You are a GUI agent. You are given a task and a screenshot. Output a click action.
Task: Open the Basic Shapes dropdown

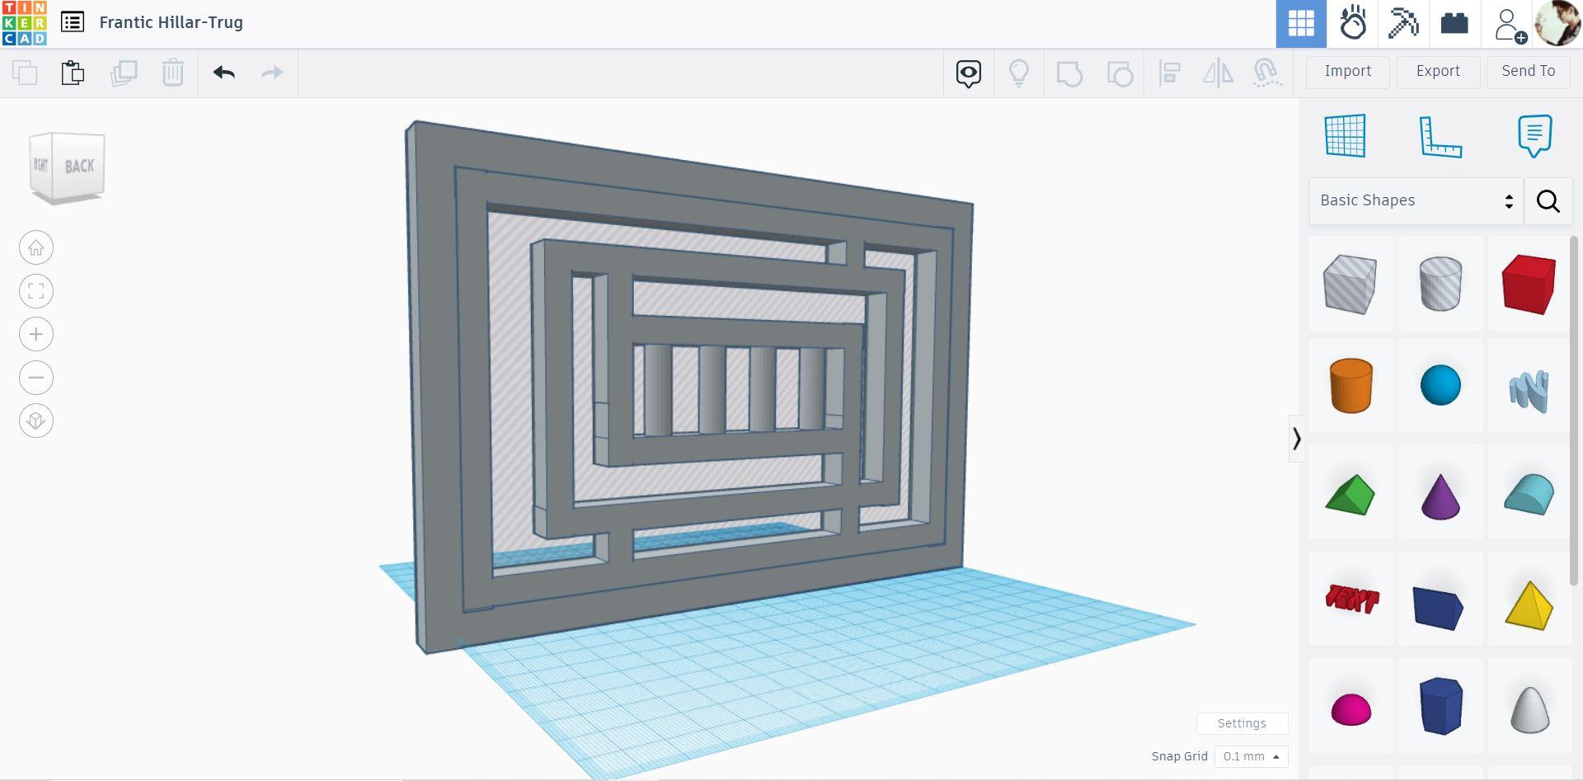1415,200
